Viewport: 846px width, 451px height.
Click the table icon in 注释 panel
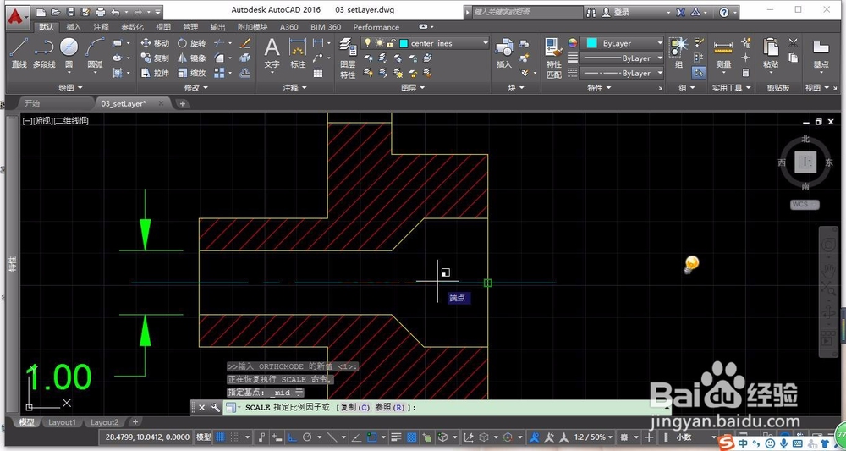coord(318,73)
